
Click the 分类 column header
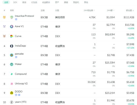click(57, 10)
